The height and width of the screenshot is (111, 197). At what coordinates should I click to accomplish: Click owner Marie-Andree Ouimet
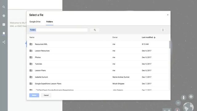pos(121,77)
